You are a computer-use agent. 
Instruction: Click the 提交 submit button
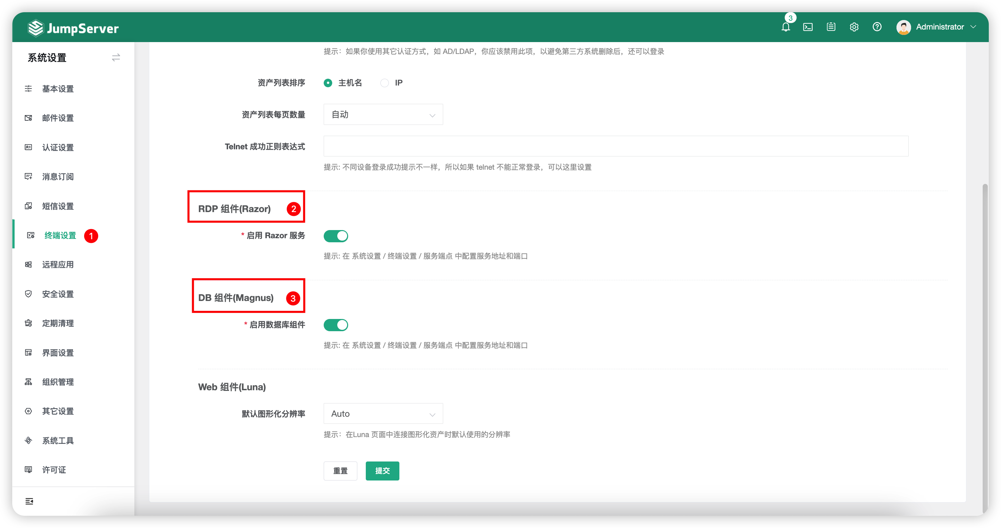[382, 471]
